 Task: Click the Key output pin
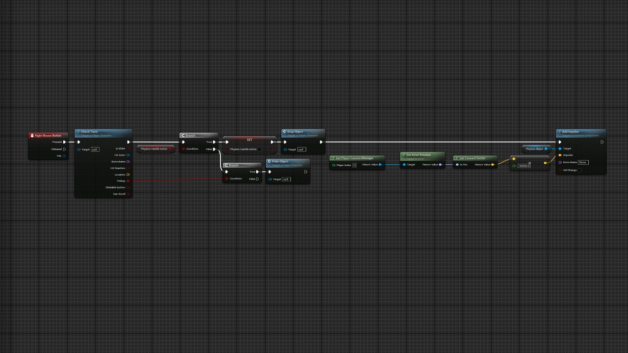click(64, 156)
